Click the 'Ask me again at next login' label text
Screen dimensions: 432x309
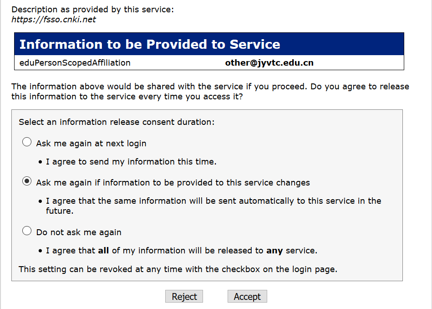(91, 143)
